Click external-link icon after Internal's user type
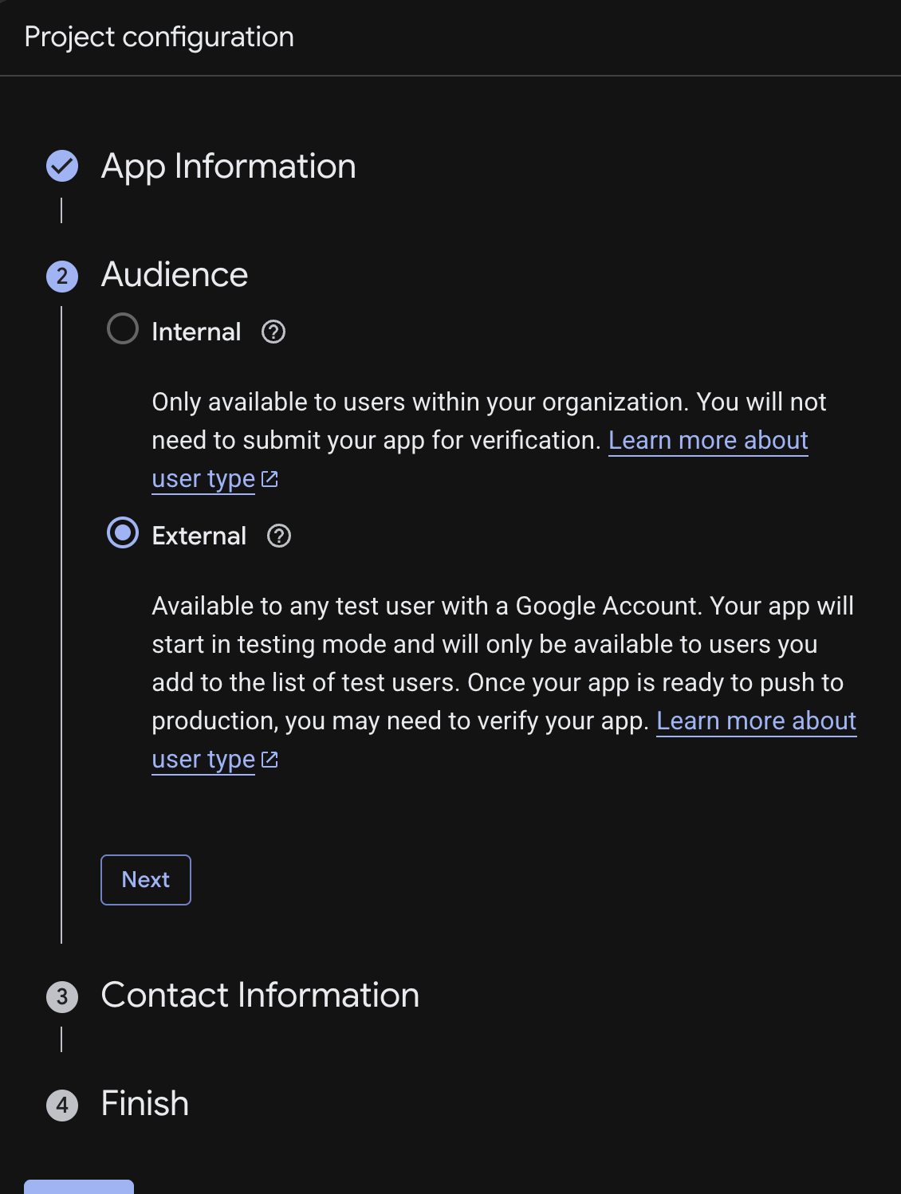901x1194 pixels. pos(270,479)
